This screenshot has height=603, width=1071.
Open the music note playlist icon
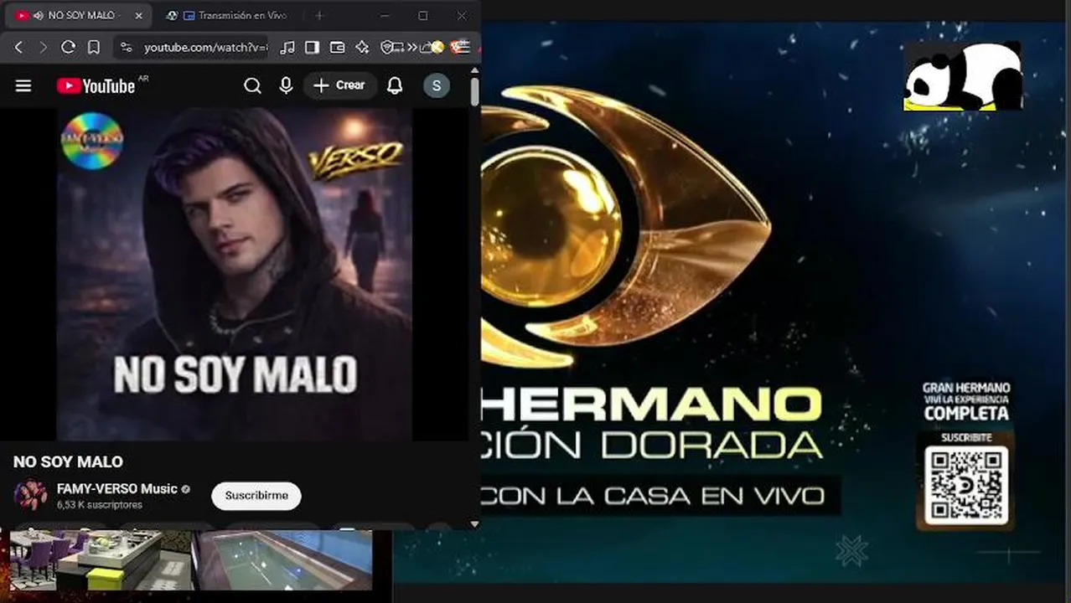click(x=287, y=48)
